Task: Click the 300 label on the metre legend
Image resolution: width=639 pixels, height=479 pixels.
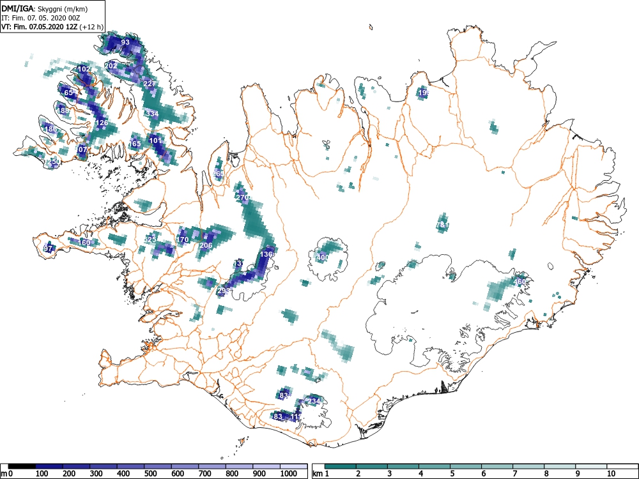Action: 96,474
